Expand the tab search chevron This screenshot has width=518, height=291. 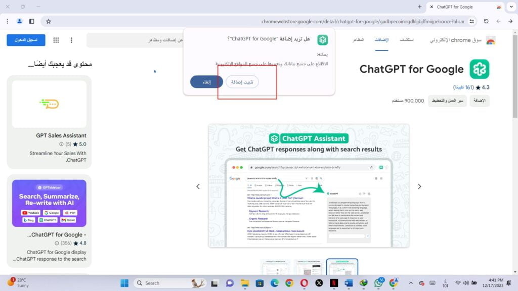[510, 7]
